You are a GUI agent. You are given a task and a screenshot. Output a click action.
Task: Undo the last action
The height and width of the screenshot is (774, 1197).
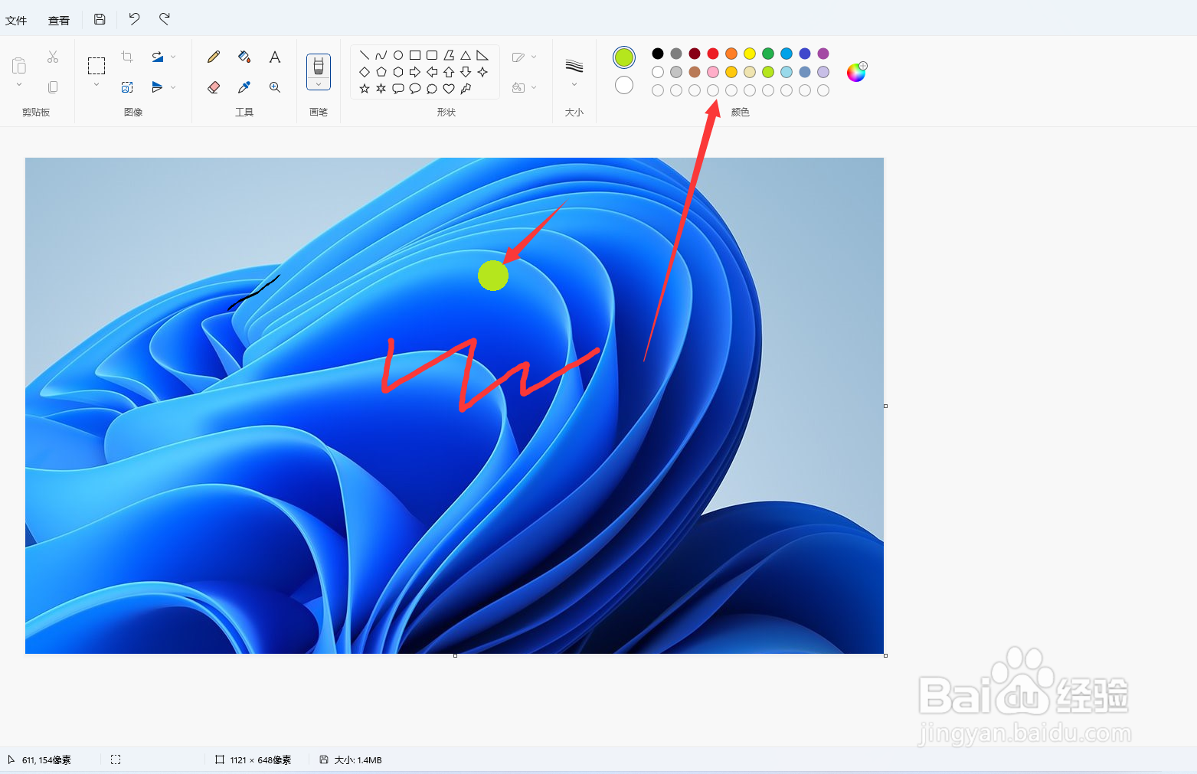pos(134,19)
